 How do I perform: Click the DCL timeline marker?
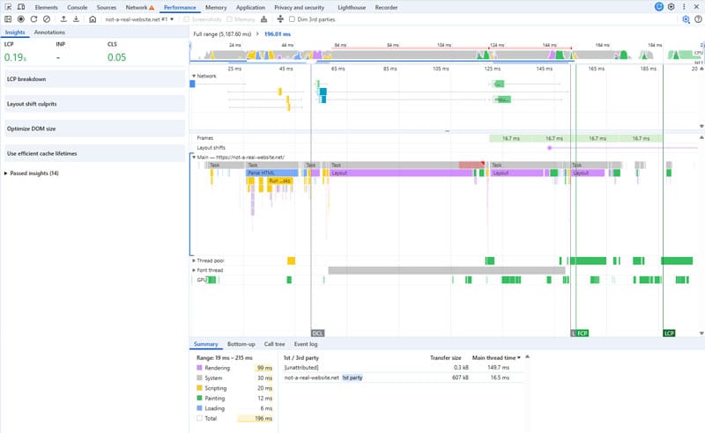click(317, 334)
